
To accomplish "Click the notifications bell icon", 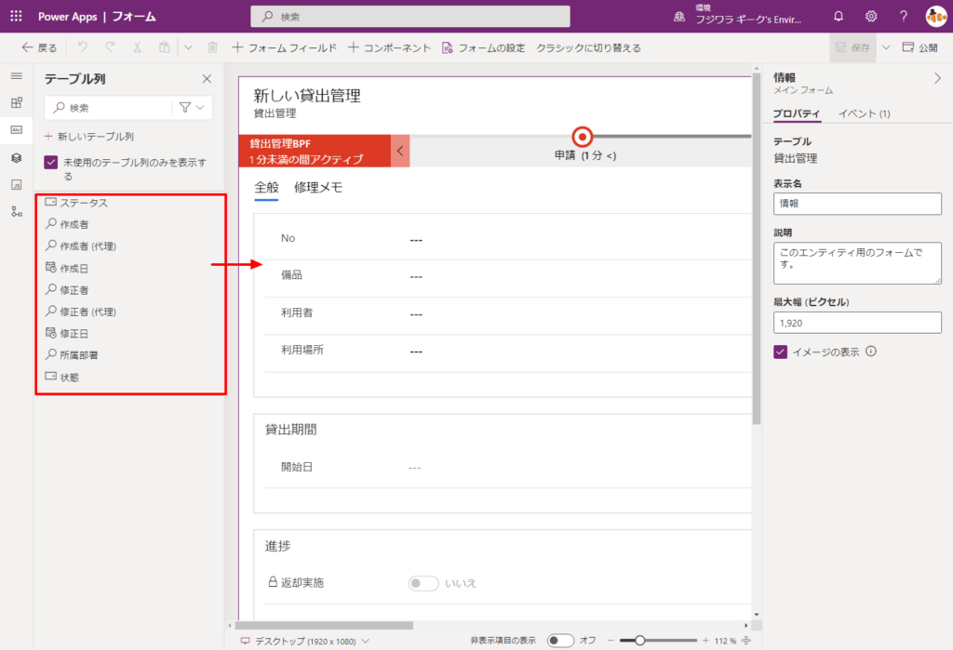I will click(x=839, y=16).
